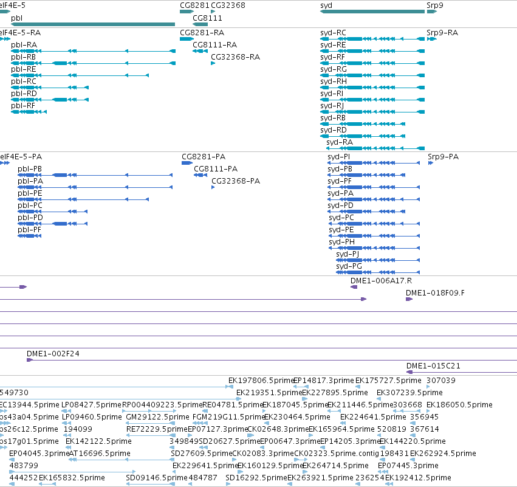
Task: Open BAC clone DME1-002F24
Action: click(53, 354)
